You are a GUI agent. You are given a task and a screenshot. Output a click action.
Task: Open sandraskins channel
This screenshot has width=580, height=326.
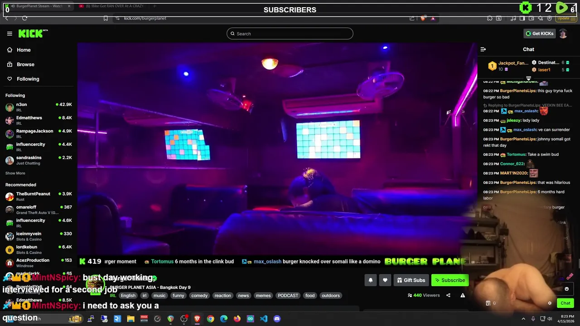39,160
